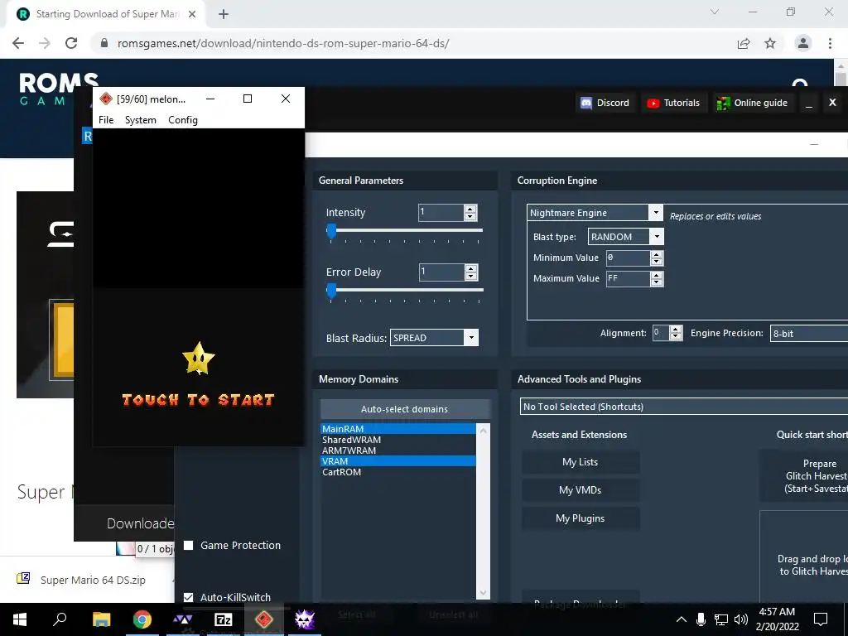Open melonDS Config menu

pos(183,119)
